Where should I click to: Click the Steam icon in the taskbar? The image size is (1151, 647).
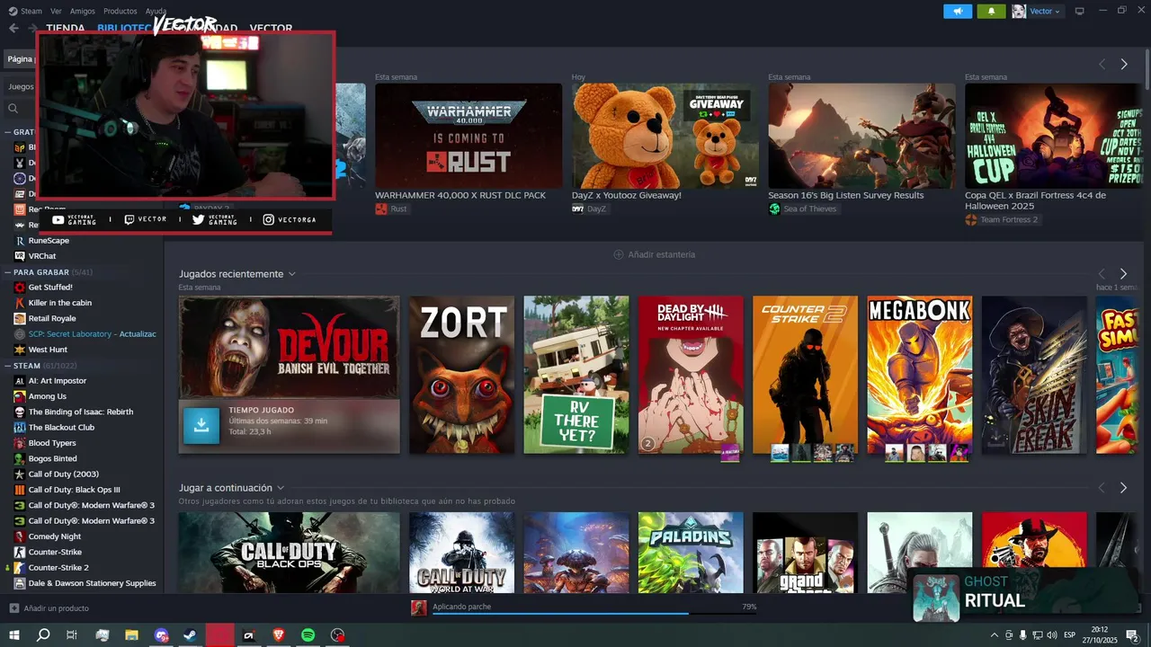coord(190,635)
